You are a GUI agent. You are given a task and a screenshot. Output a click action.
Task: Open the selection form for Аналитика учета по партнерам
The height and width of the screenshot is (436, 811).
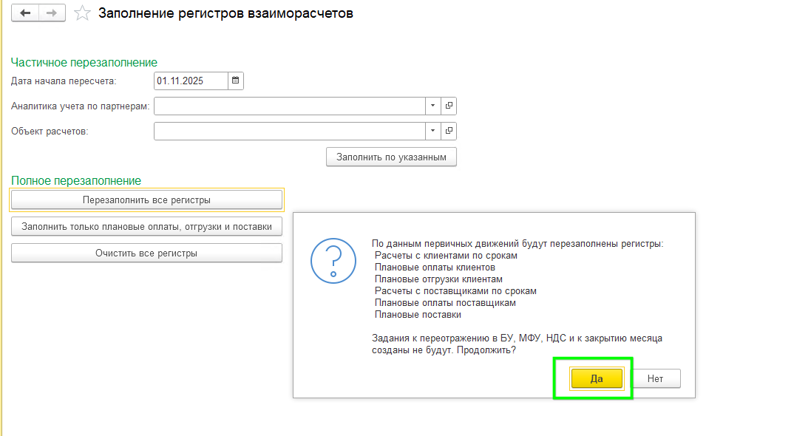click(449, 106)
